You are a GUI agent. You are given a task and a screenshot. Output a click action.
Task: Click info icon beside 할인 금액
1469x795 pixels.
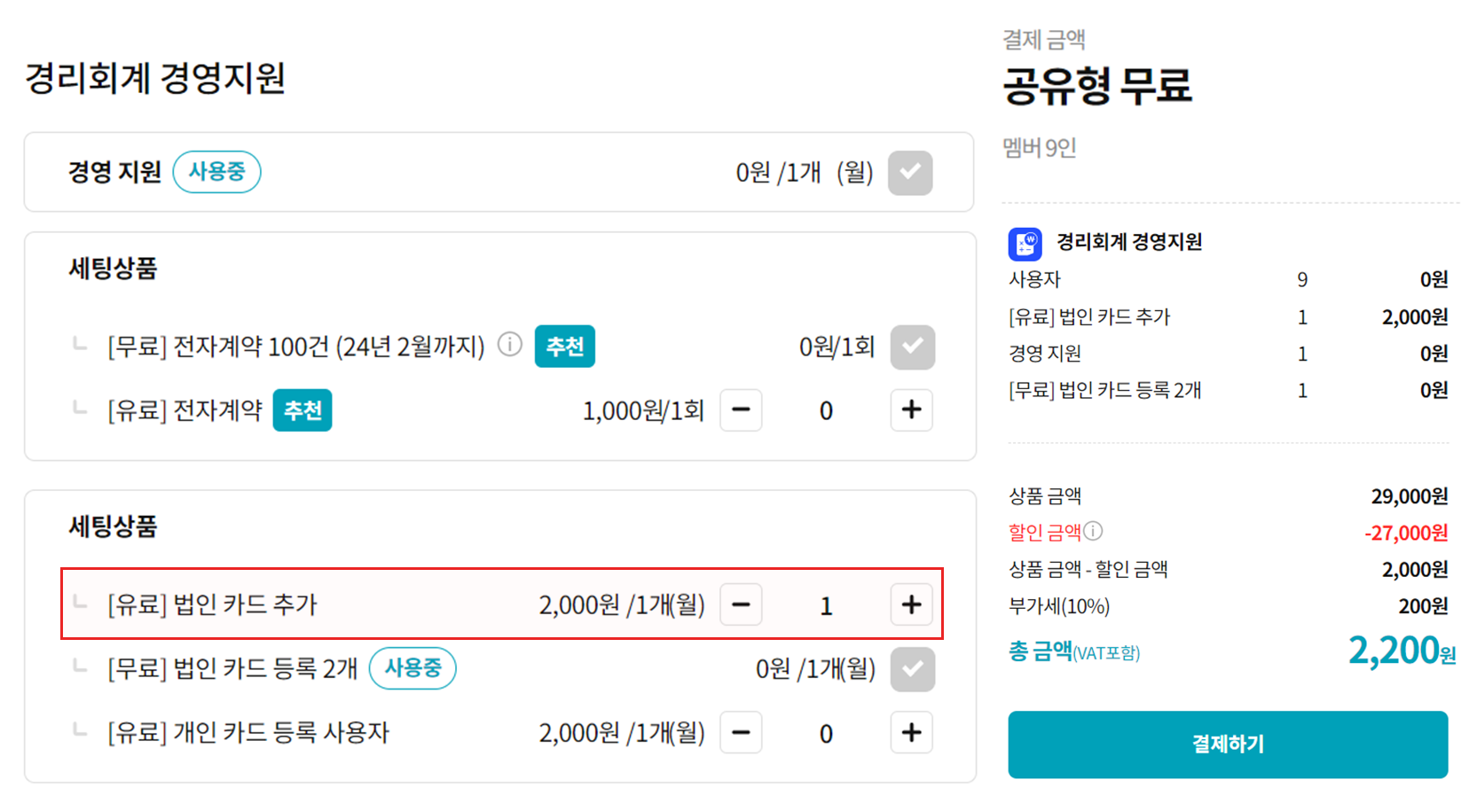[x=1093, y=531]
